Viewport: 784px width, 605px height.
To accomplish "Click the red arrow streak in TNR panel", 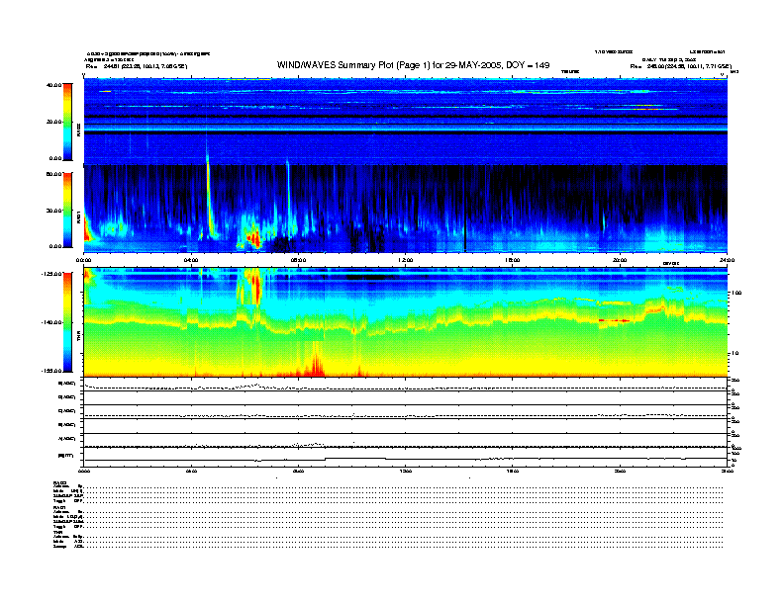I will point(614,320).
